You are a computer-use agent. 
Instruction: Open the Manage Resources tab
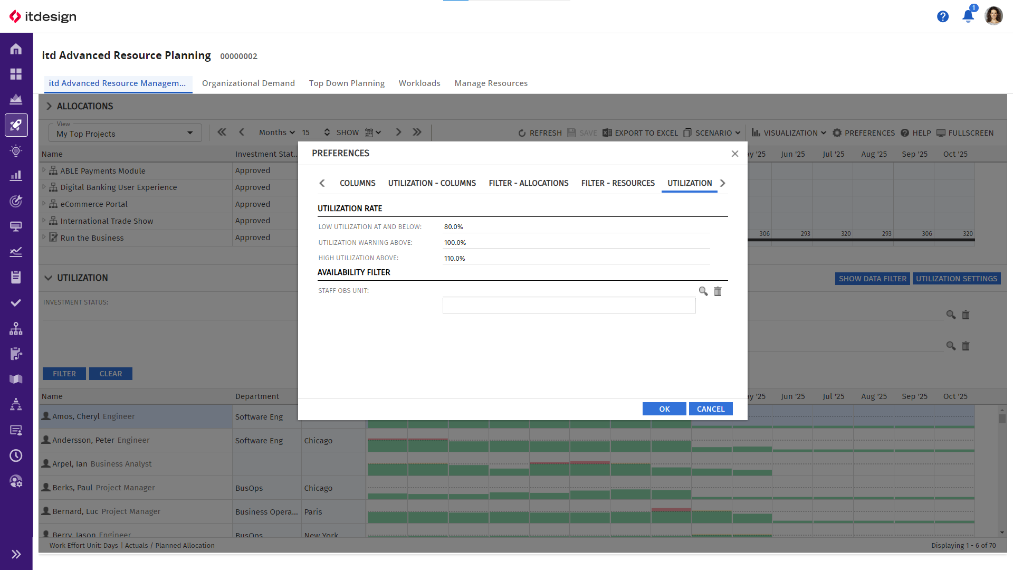click(x=491, y=83)
